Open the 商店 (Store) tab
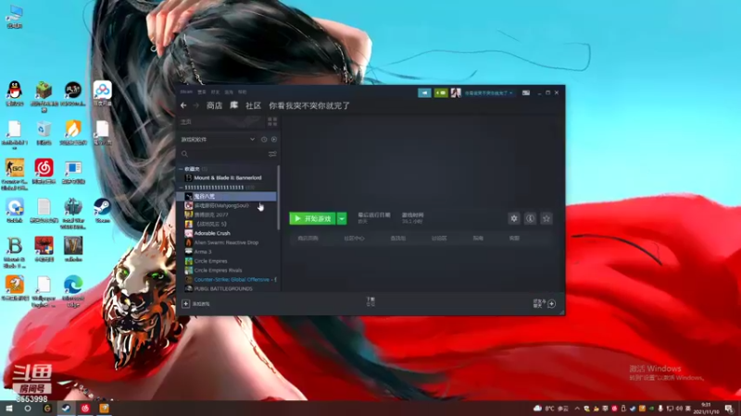Viewport: 741px width, 416px height. (215, 105)
